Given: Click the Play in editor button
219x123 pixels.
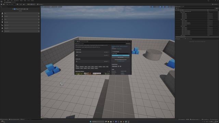Looking at the screenshot, I should pyautogui.click(x=28, y=4).
